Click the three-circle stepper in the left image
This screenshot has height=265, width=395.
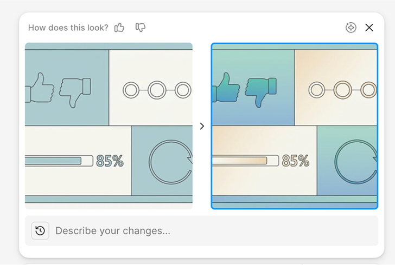[157, 90]
